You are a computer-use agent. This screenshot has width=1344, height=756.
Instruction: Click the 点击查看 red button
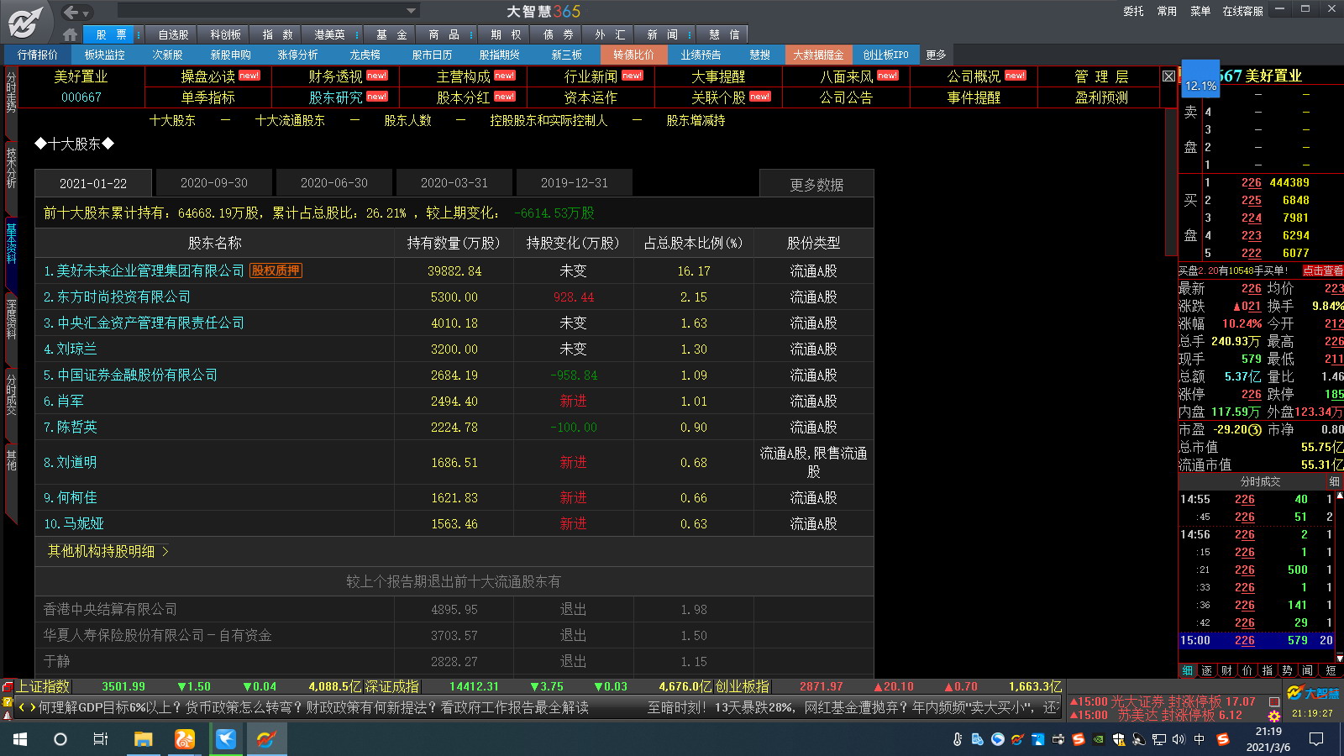(x=1323, y=270)
